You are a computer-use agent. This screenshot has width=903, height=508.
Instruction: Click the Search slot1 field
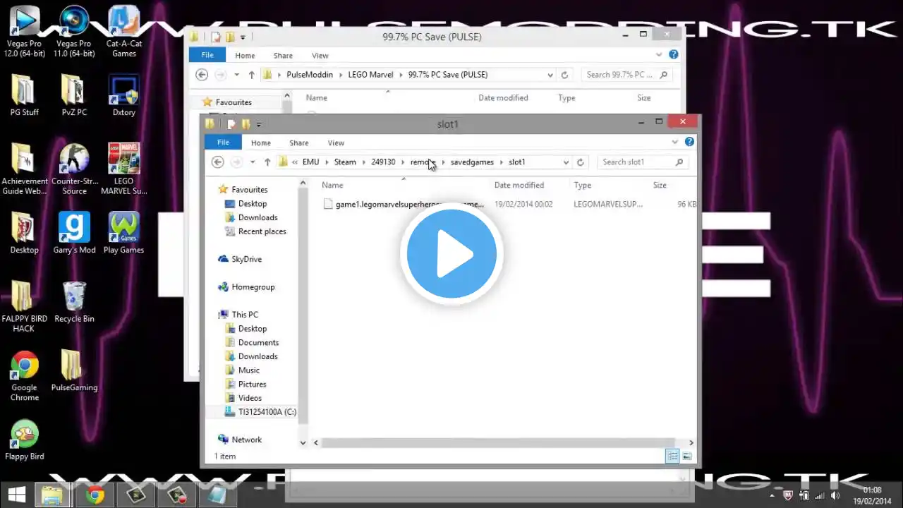643,162
